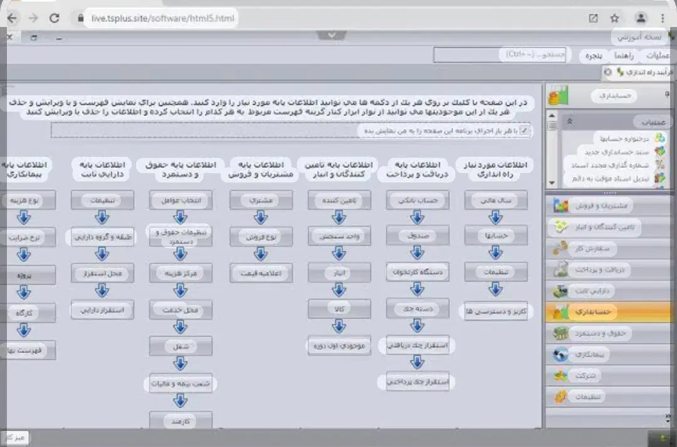
Task: Open the پیمانکاری globe icon
Action: (x=560, y=355)
